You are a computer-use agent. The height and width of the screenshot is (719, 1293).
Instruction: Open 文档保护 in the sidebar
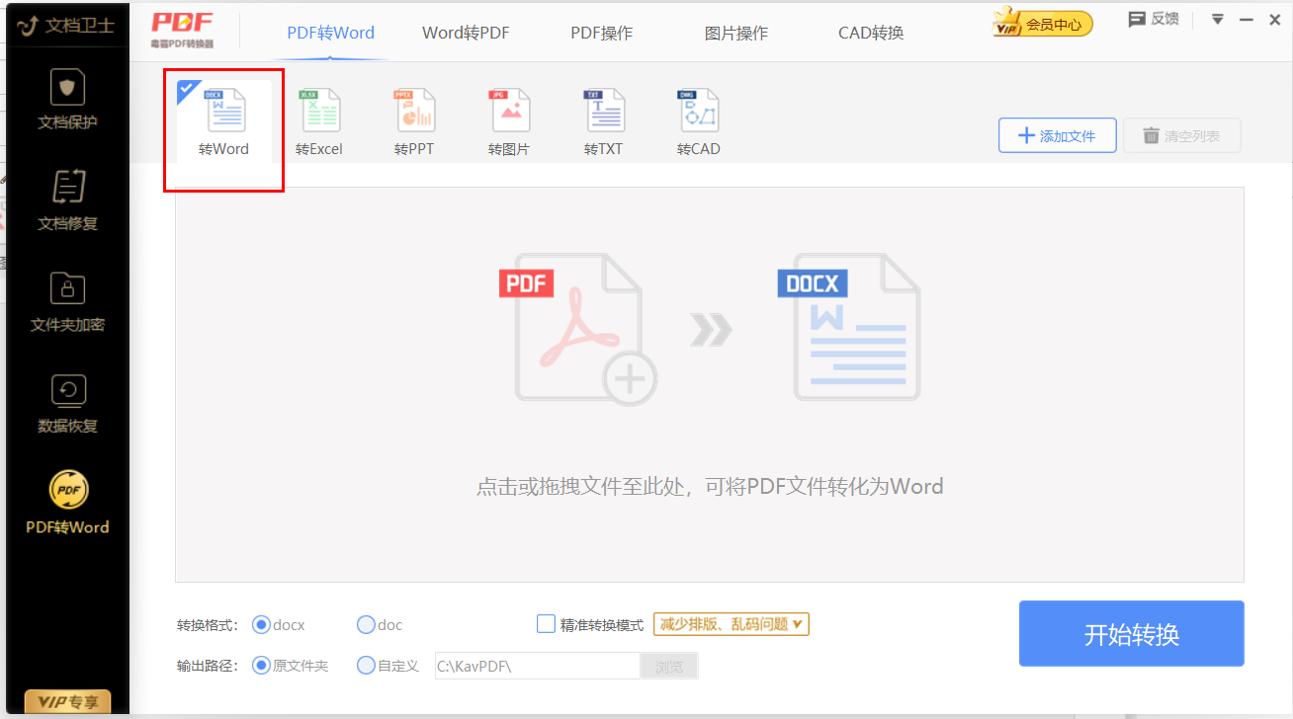point(67,101)
